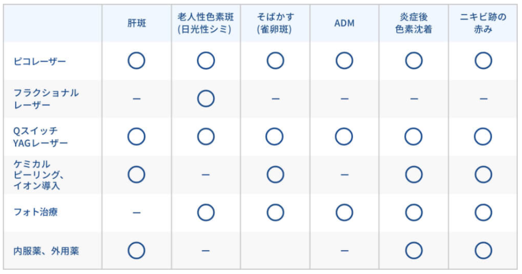Click the ピコレーザー row label
This screenshot has height=274, width=522.
point(40,61)
